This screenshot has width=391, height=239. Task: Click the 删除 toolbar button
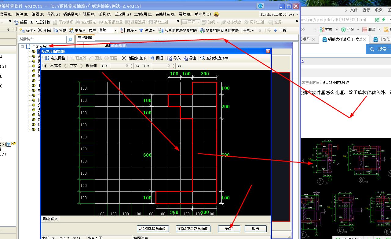coord(44,30)
